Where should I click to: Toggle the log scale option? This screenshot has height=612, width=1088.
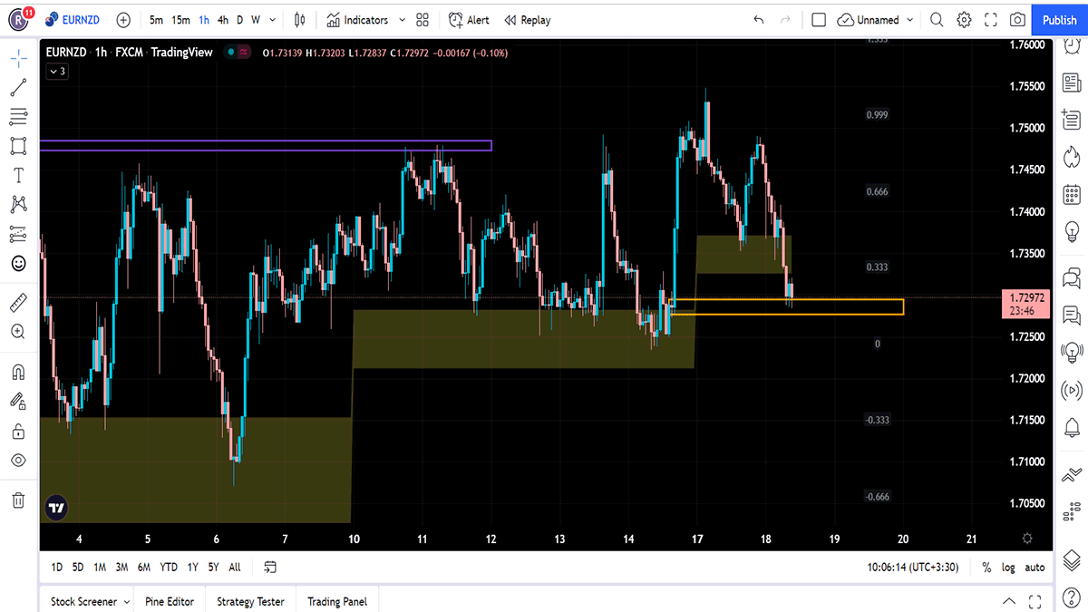pos(1009,568)
